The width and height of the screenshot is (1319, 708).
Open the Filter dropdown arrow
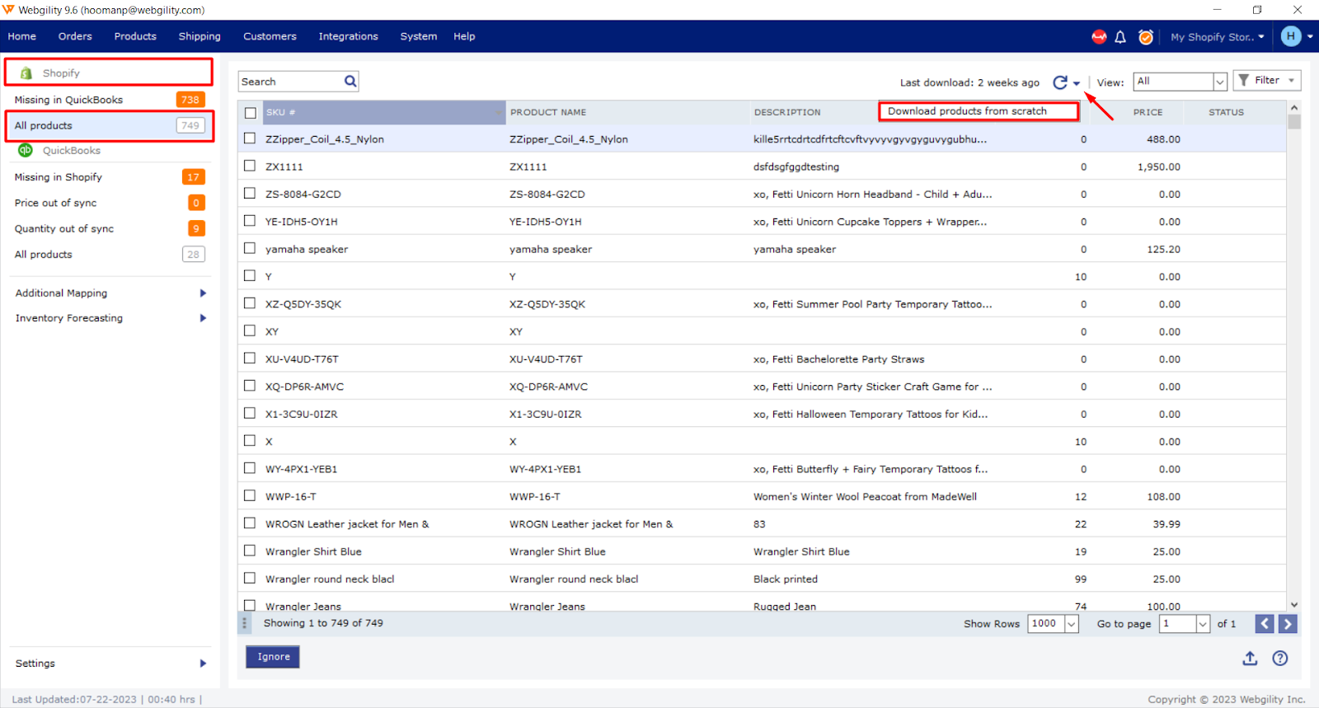[x=1292, y=81]
